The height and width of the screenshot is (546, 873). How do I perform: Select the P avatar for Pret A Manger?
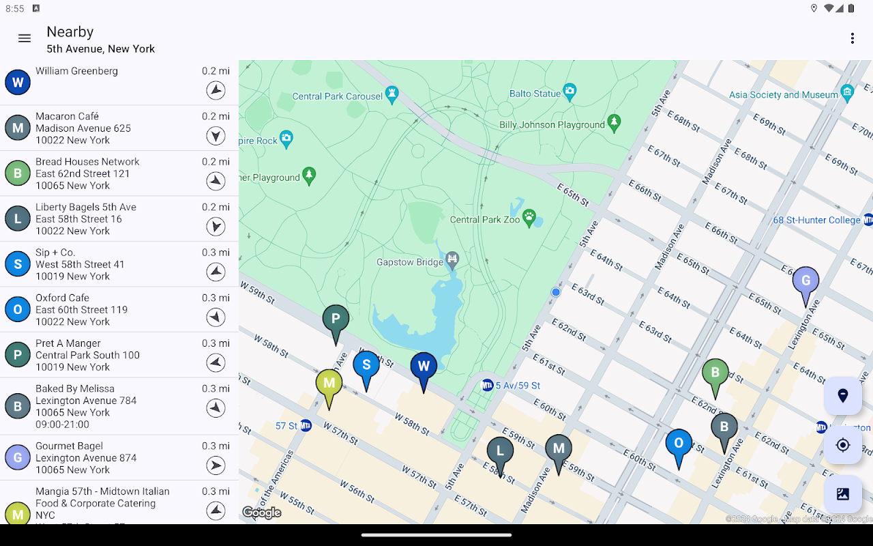(18, 355)
